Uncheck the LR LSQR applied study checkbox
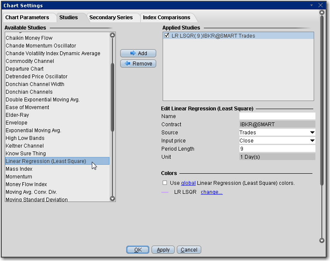Screen dimensions: 330x261 [167, 36]
